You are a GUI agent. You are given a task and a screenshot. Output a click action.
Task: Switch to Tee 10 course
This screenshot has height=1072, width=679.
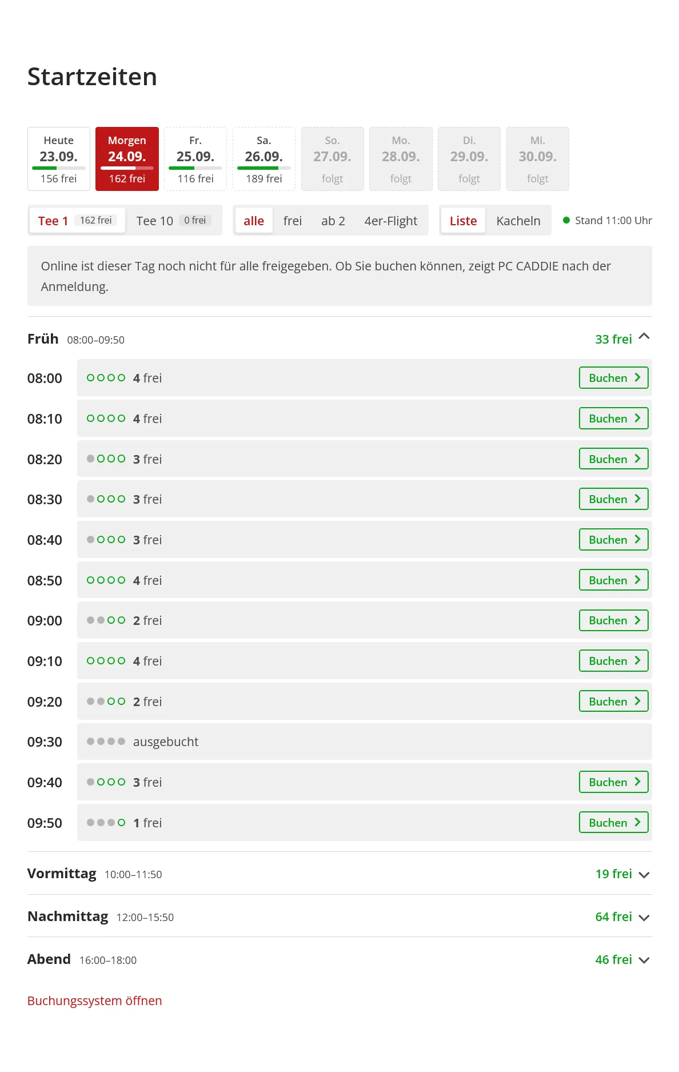pos(174,221)
